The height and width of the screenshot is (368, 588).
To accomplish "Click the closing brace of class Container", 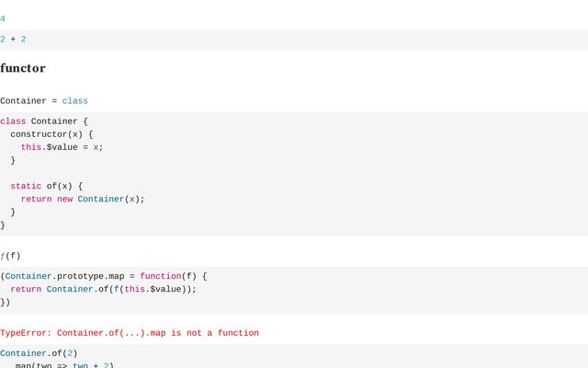I will [3, 224].
